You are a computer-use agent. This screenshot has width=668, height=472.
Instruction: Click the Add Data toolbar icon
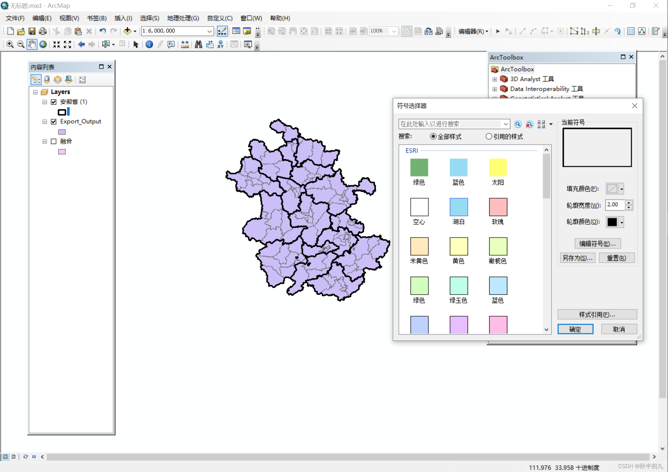tap(127, 31)
